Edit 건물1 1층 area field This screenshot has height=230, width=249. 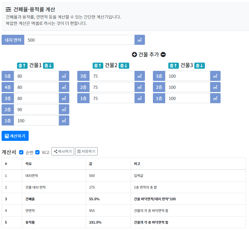coord(36,120)
